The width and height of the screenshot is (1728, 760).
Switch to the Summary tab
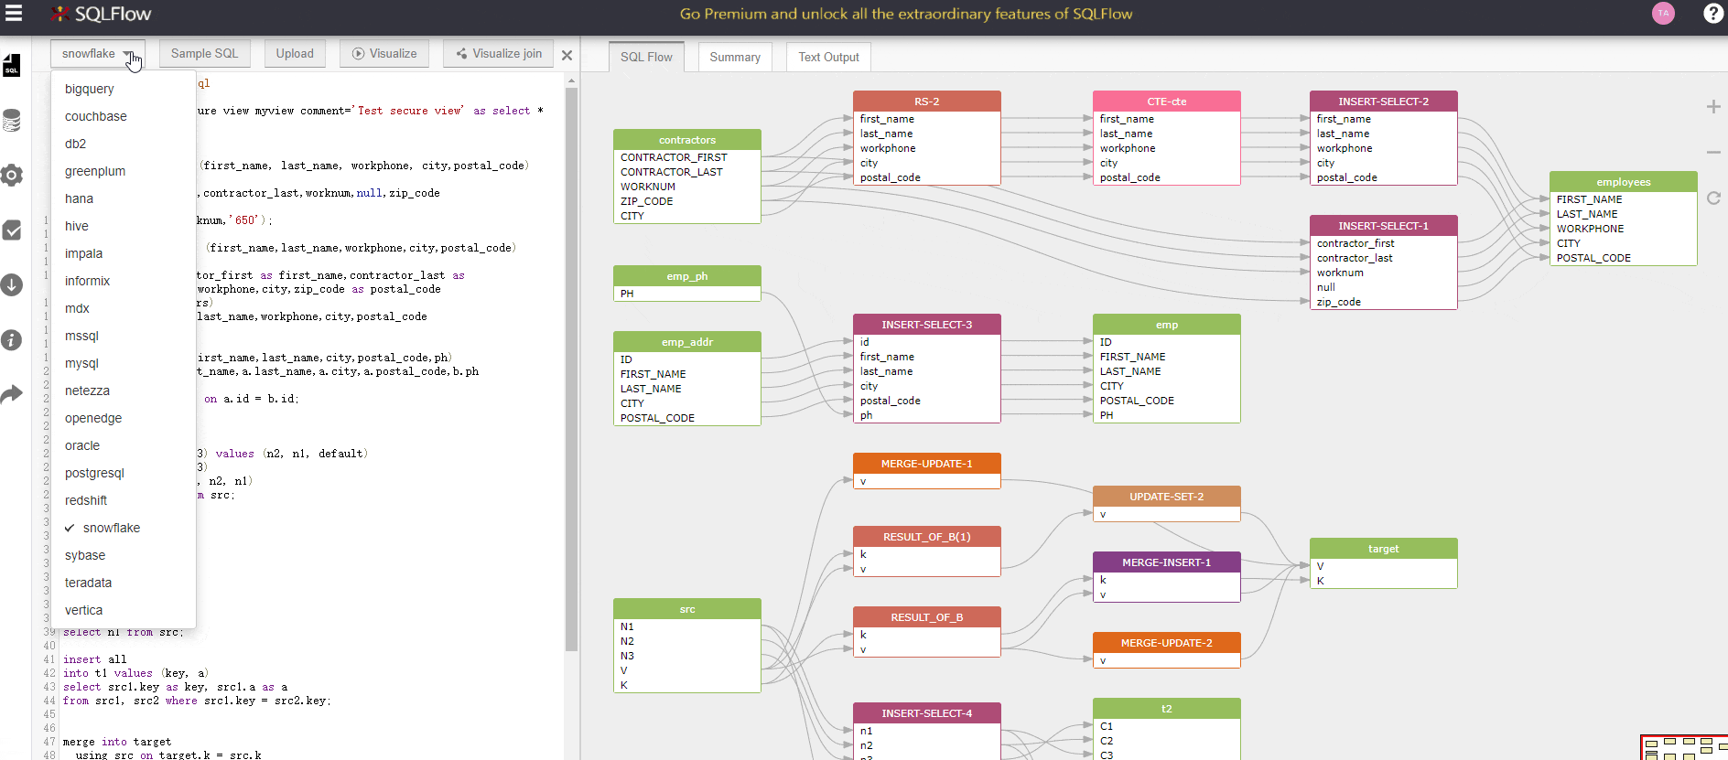tap(735, 57)
